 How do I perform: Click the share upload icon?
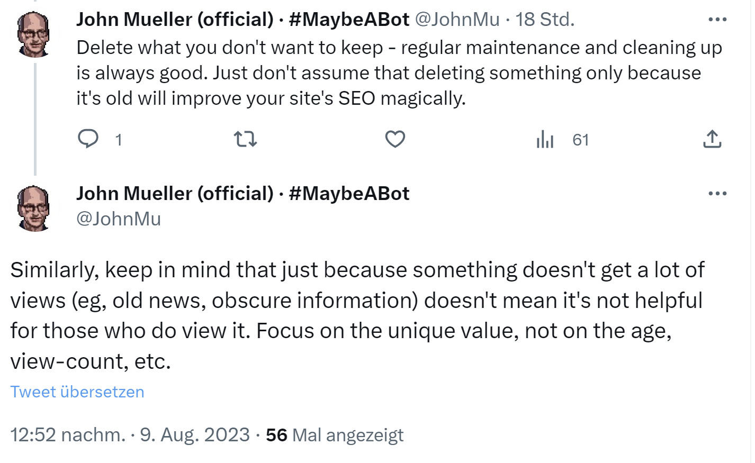712,139
